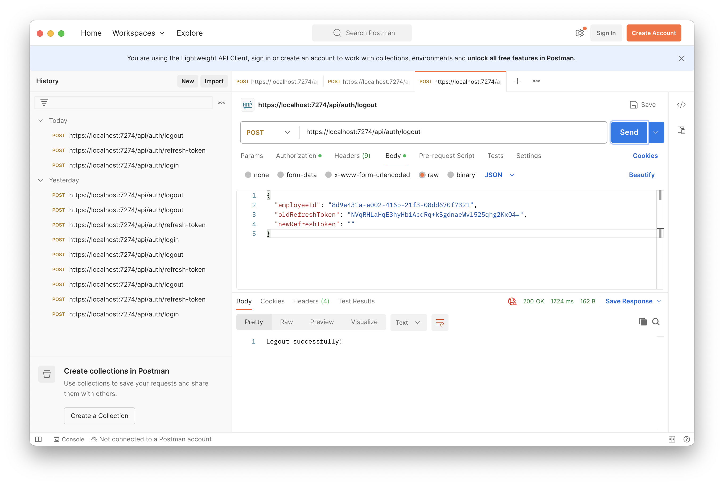
Task: Toggle sidebar from status bar icon
Action: pos(38,439)
